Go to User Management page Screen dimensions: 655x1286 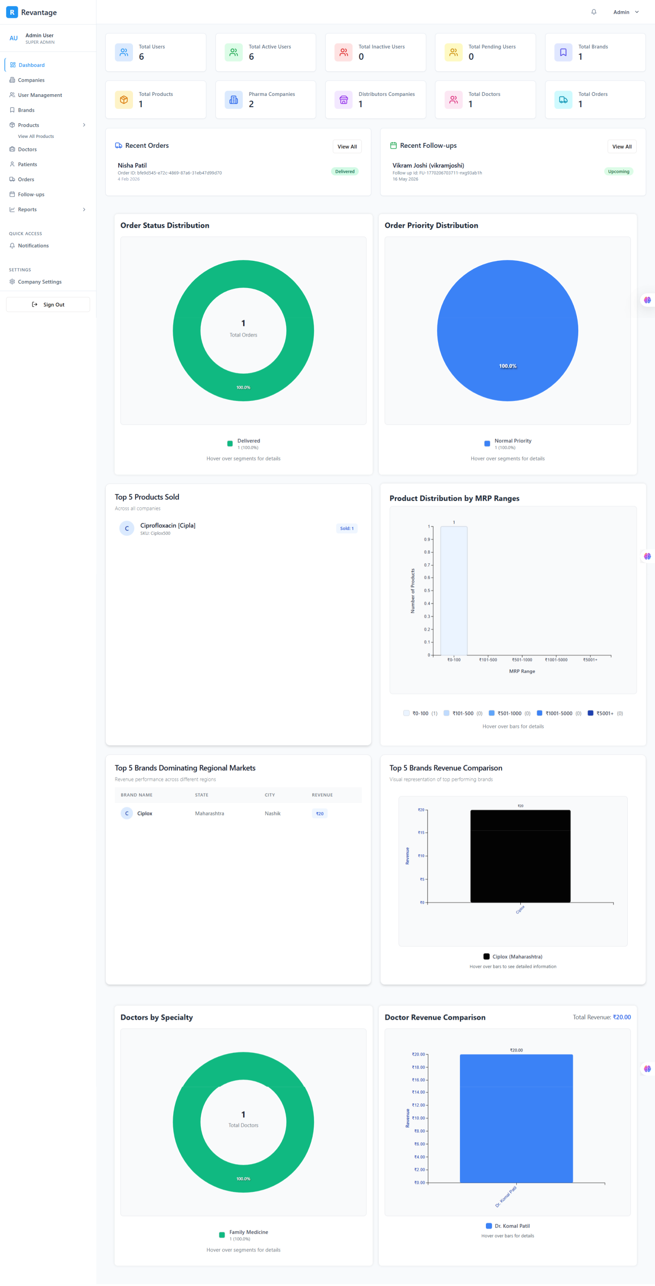point(40,96)
